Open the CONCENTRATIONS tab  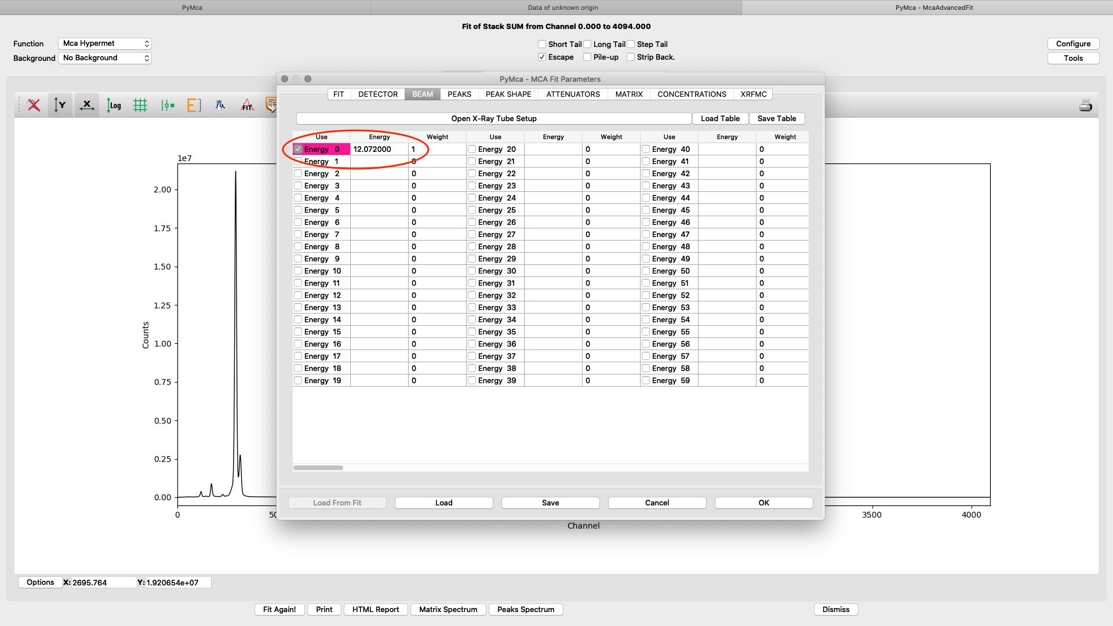692,94
